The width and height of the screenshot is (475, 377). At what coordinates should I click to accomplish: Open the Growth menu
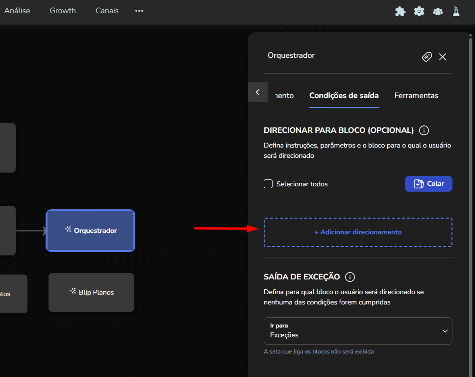click(x=63, y=11)
